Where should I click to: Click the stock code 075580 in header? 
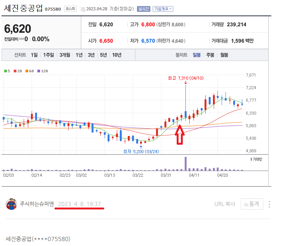click(x=53, y=9)
